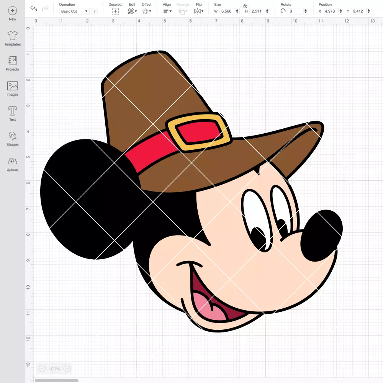Toggle the size aspect ratio lock

(x=245, y=6)
